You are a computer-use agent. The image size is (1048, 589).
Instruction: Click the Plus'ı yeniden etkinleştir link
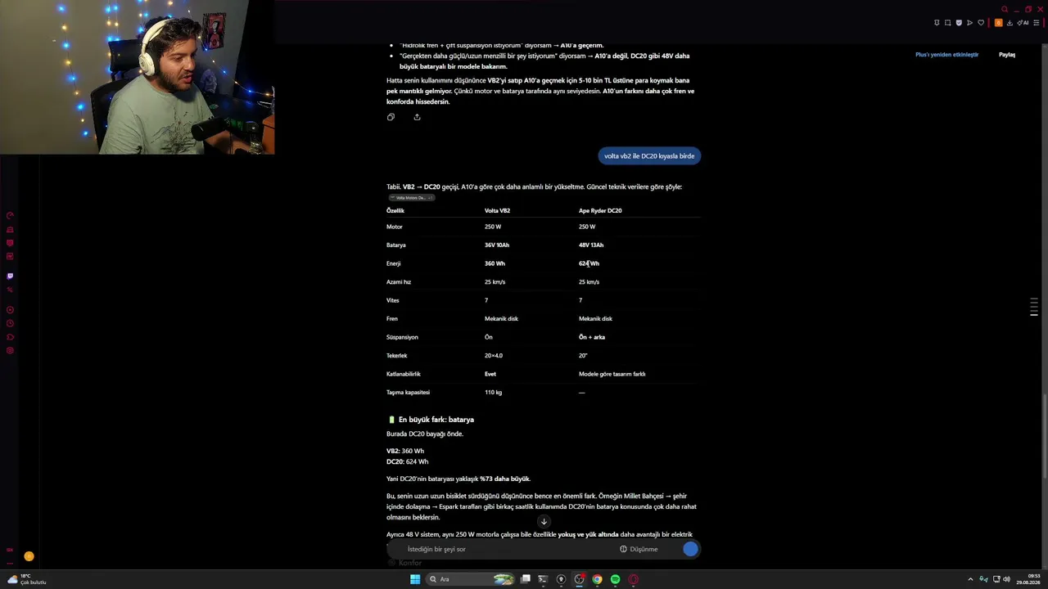946,55
